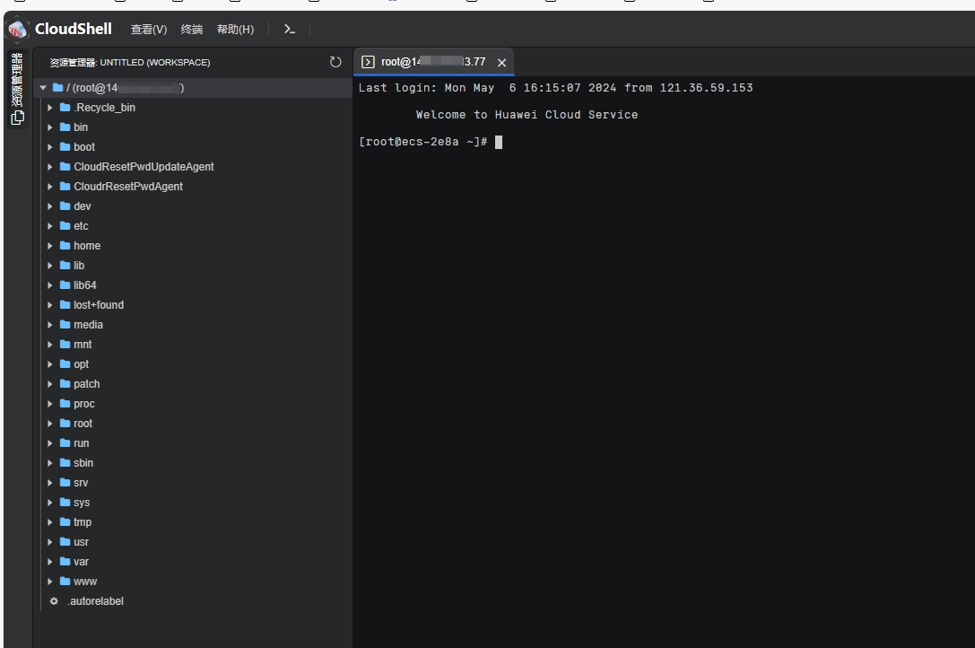Expand the CloudrResetPwdAgent folder arrow
975x648 pixels.
point(49,186)
